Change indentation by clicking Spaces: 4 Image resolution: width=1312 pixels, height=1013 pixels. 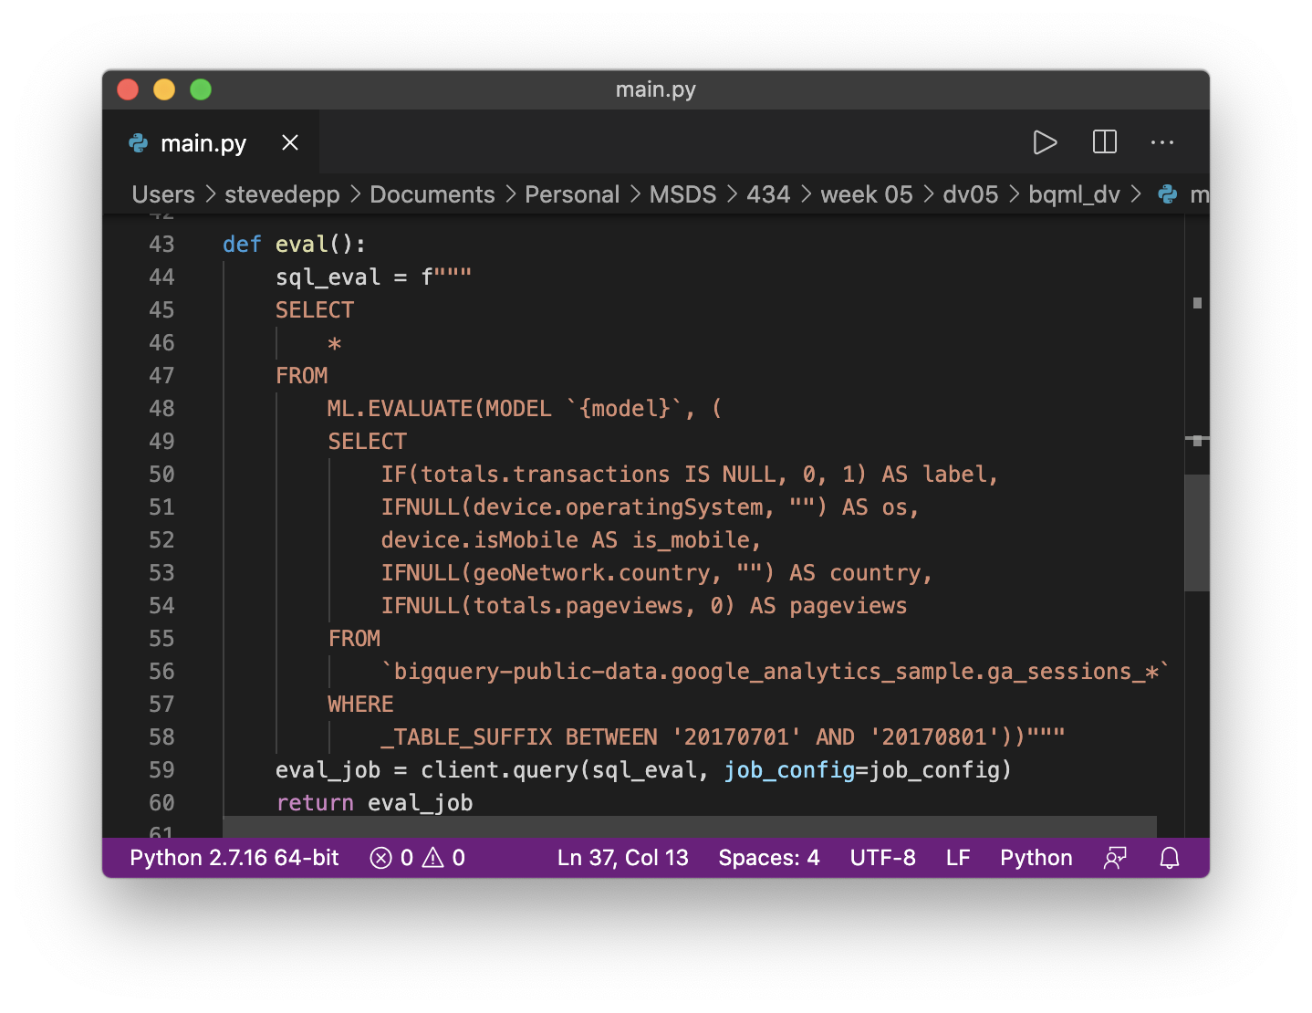pyautogui.click(x=768, y=858)
